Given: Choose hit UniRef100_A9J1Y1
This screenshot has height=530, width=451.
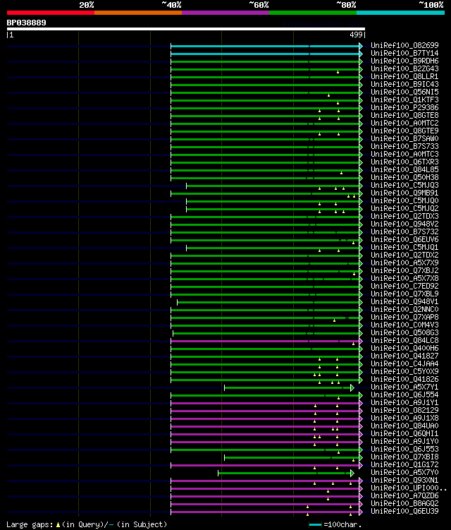Looking at the screenshot, I should point(404,403).
